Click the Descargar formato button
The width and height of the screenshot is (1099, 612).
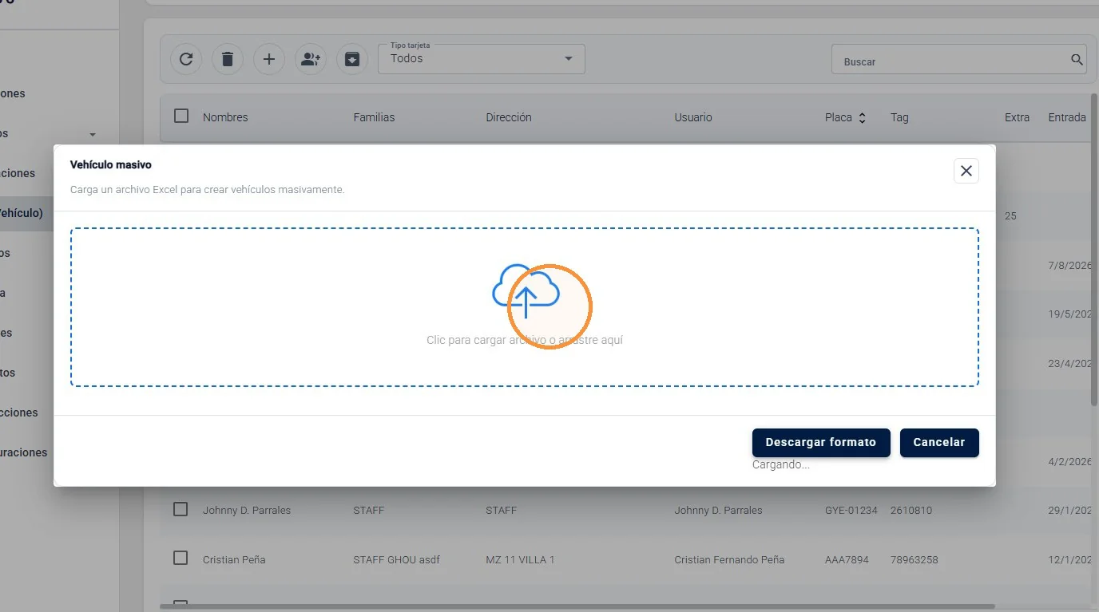point(821,442)
